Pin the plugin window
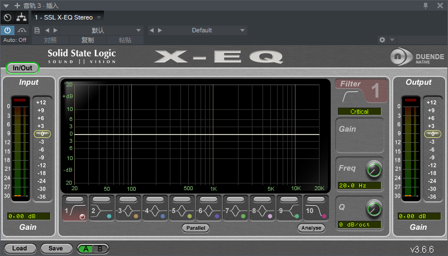 coord(426,6)
